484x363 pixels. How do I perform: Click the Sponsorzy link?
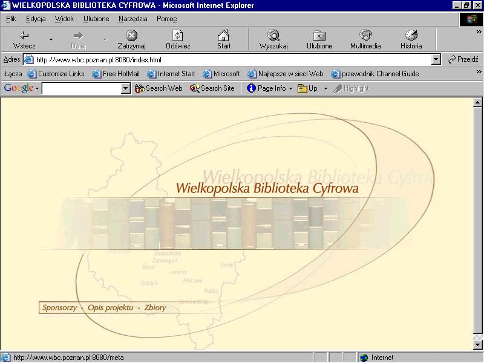[x=59, y=307]
